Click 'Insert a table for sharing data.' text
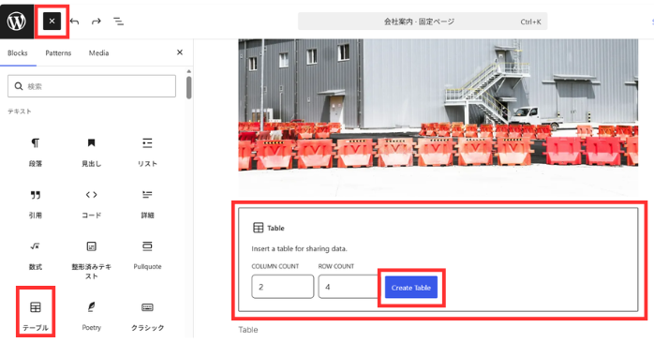654x342 pixels. pyautogui.click(x=299, y=248)
